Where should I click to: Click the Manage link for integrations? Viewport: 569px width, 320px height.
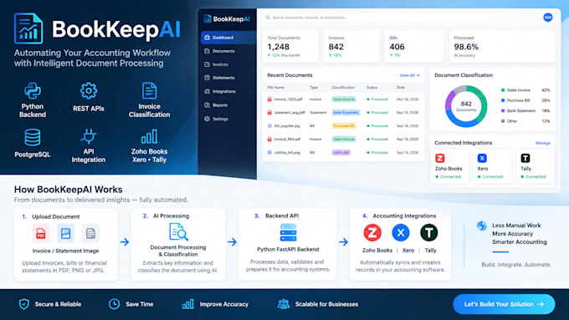tap(543, 143)
